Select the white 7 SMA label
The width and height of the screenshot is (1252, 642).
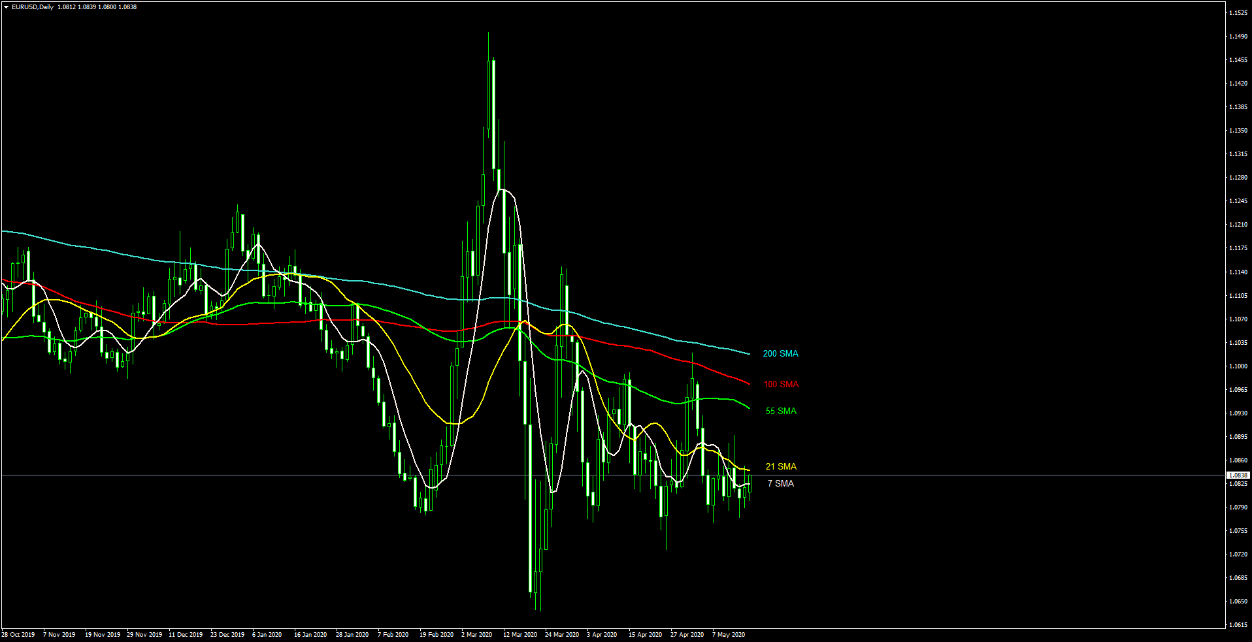point(780,483)
